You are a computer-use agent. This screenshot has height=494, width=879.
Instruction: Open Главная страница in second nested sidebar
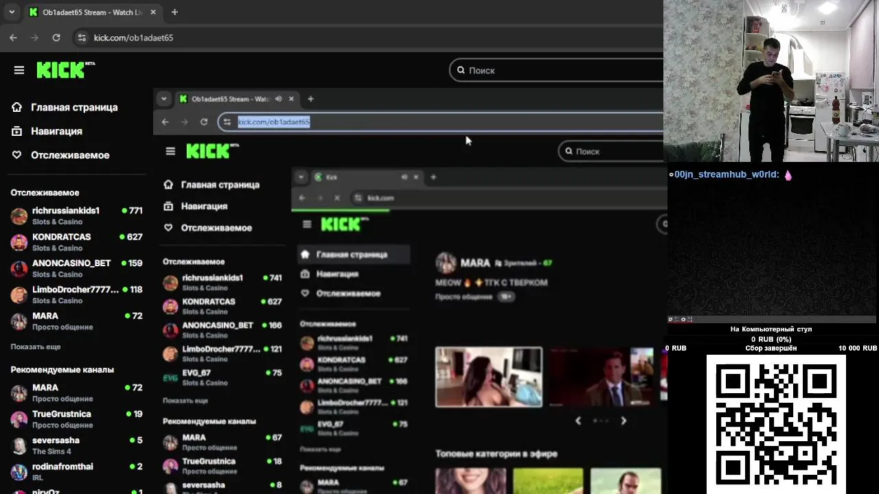[x=213, y=185]
